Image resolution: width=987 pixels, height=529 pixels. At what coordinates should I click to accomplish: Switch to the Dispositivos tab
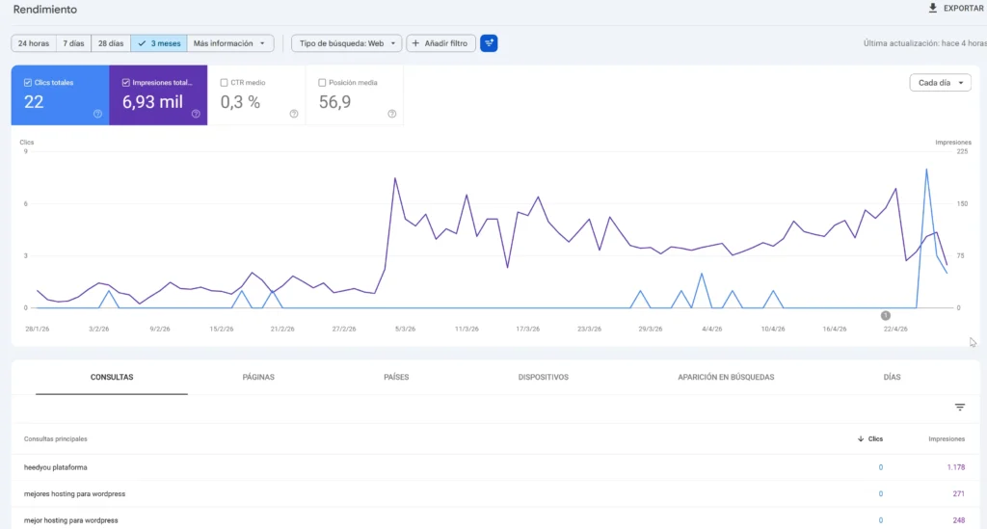543,377
